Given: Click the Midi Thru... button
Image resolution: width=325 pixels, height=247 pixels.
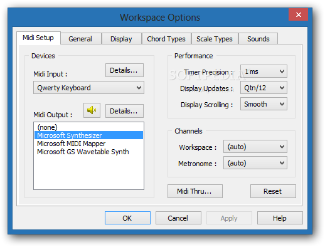Looking at the screenshot, I should [195, 191].
